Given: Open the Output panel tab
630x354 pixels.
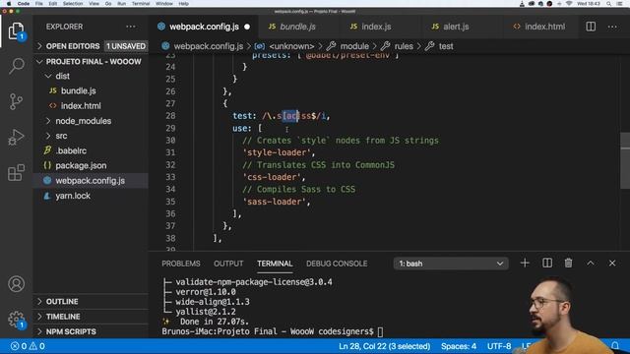Looking at the screenshot, I should [228, 264].
